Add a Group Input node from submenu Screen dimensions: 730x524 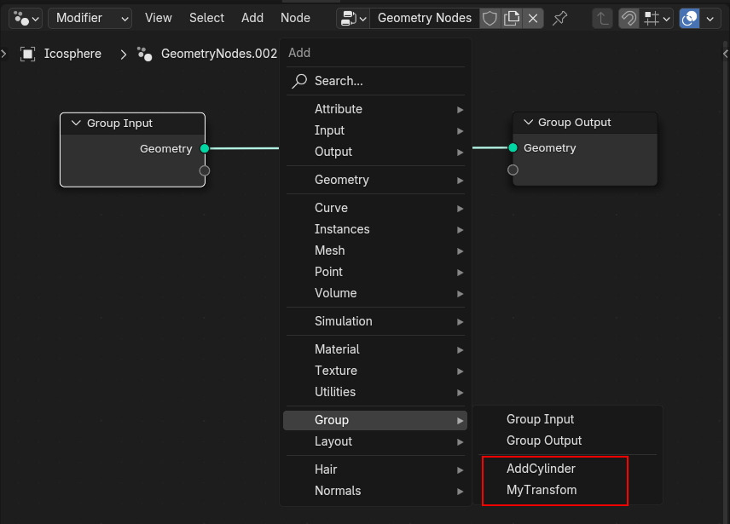pyautogui.click(x=567, y=419)
